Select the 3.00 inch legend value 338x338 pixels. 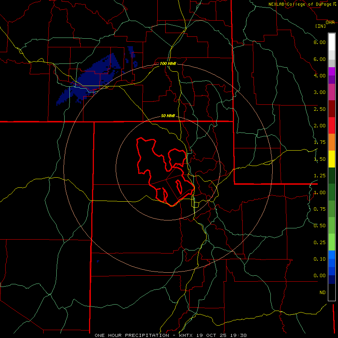point(320,92)
